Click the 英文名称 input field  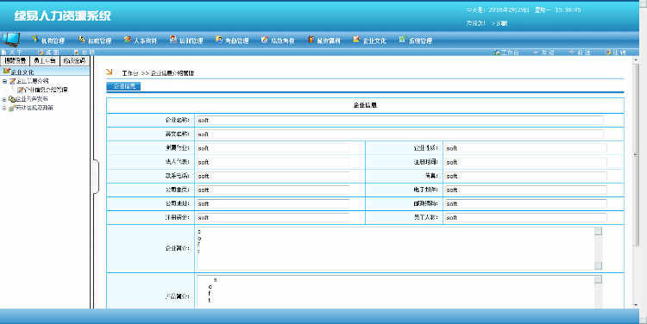[399, 134]
